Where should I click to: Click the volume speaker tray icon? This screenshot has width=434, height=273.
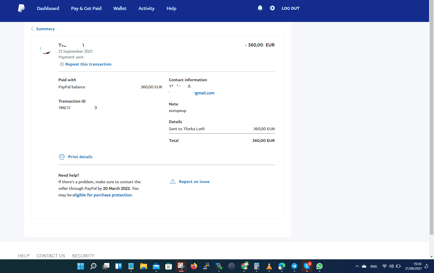pyautogui.click(x=391, y=266)
